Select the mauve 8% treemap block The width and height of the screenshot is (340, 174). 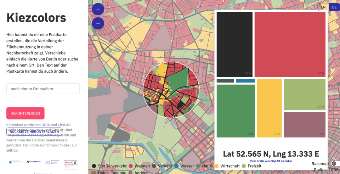point(305,125)
